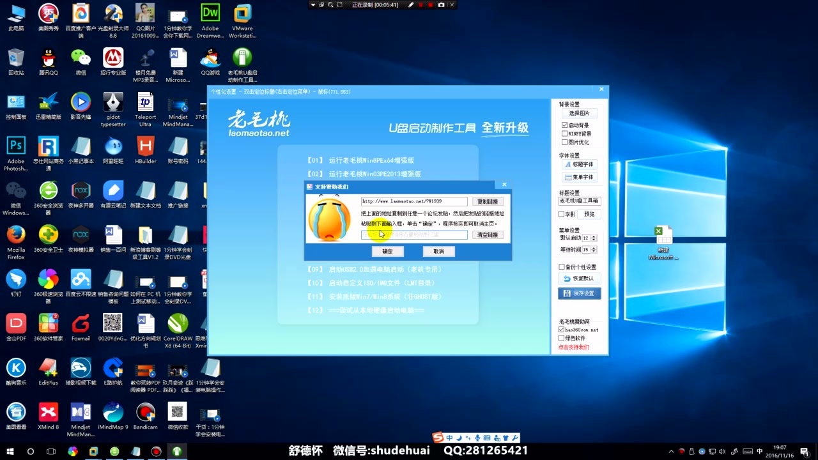Open Task View on taskbar

coord(51,451)
